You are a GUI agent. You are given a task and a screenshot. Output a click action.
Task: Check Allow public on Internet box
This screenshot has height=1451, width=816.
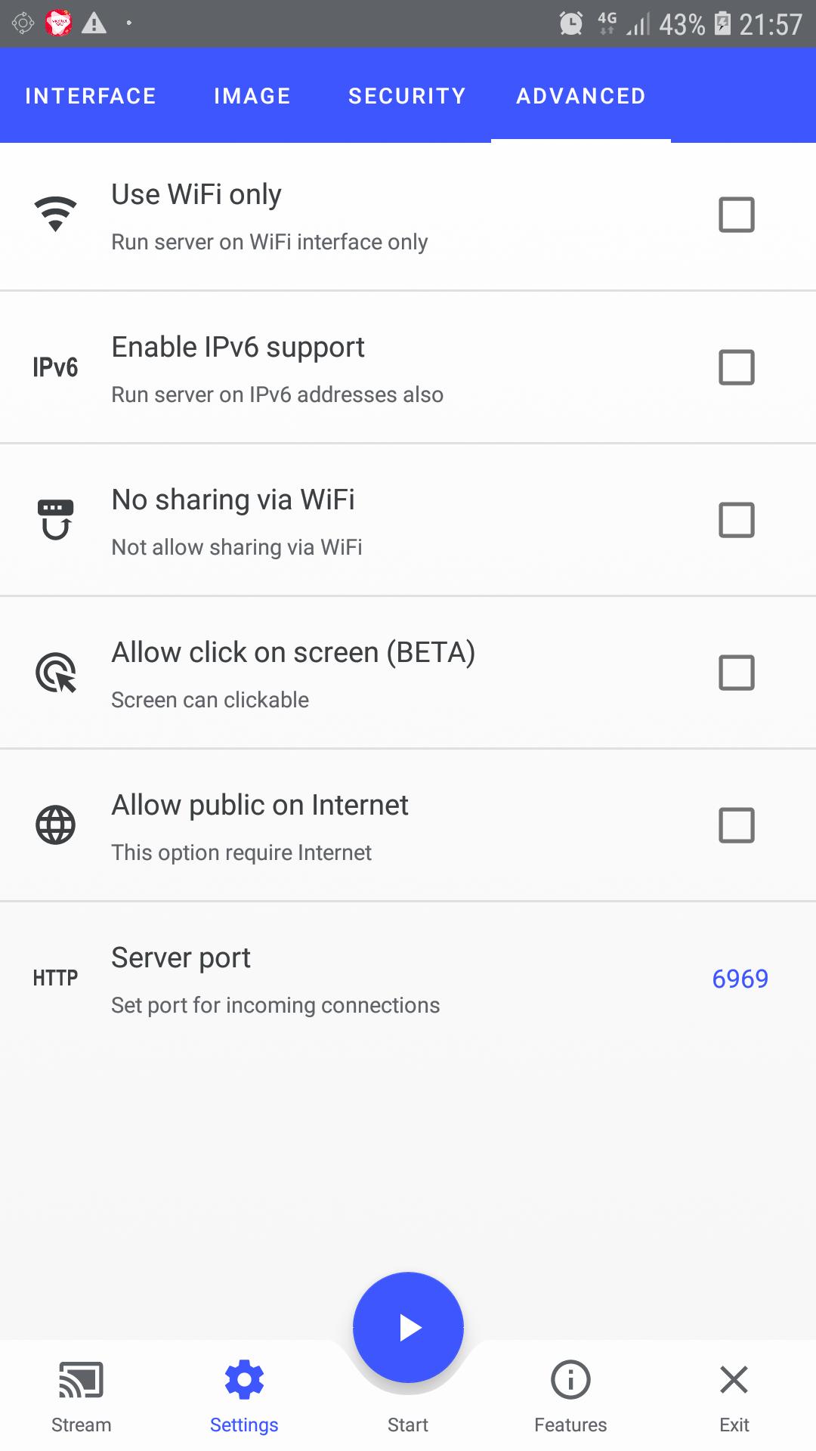pyautogui.click(x=736, y=825)
